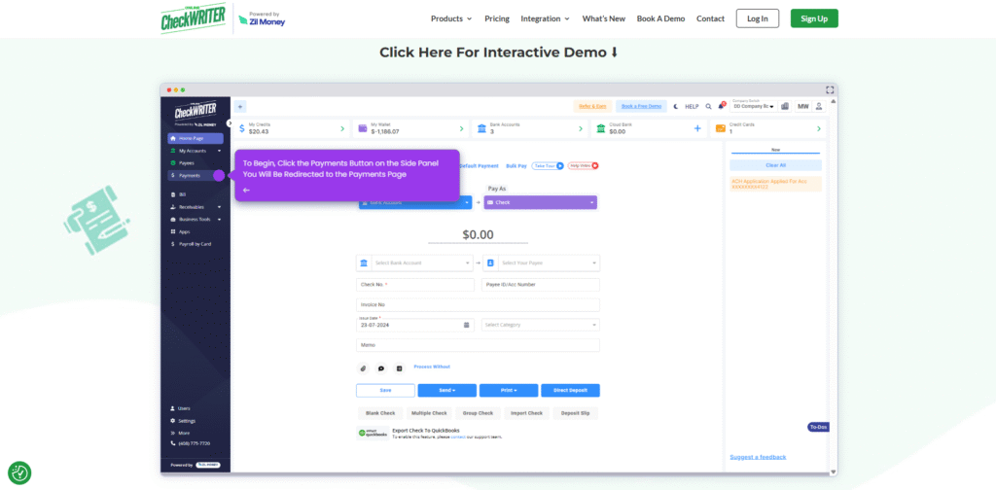Open the Select Category dropdown

541,325
